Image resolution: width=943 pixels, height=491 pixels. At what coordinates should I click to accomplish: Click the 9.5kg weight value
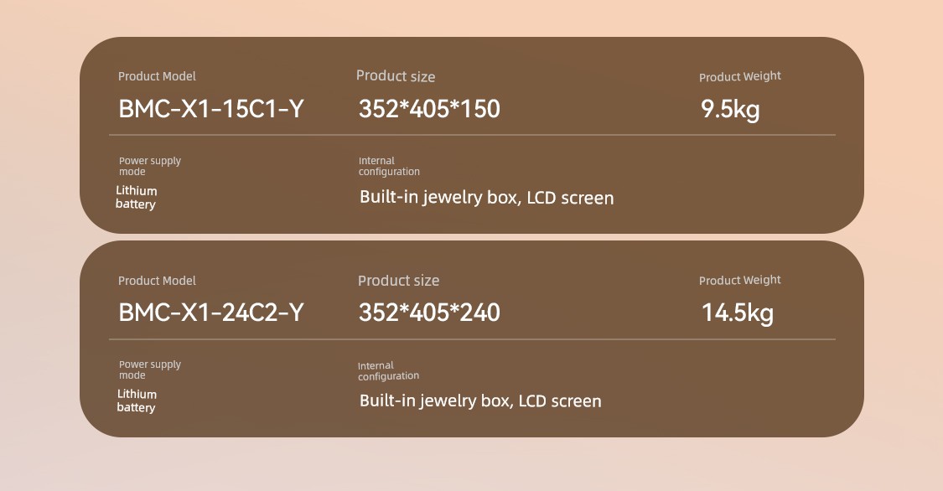coord(730,110)
